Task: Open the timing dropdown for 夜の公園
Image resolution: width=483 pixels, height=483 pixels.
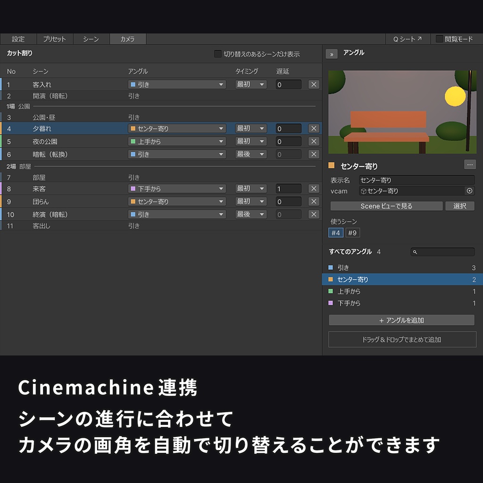Action: point(251,142)
